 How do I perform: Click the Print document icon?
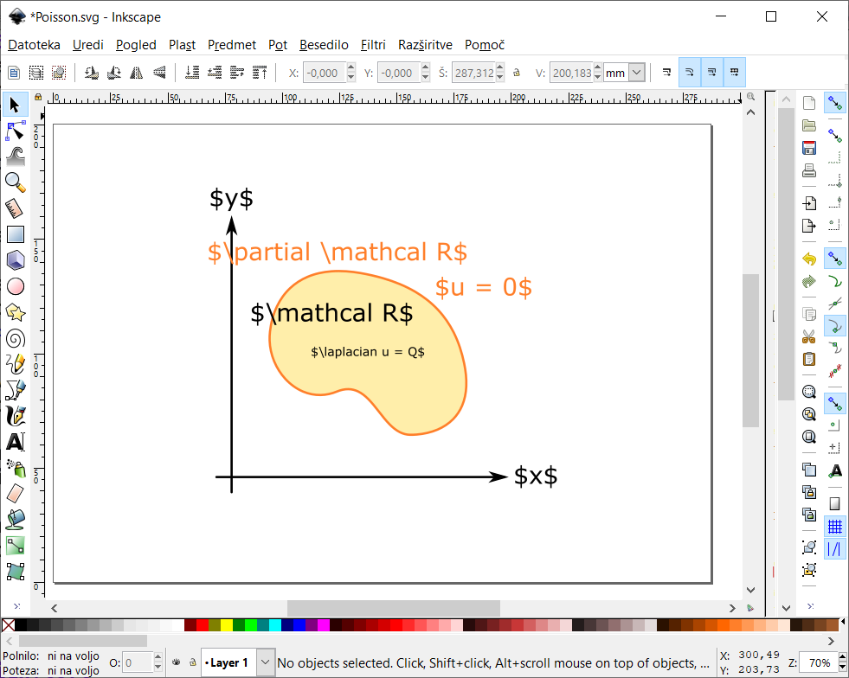(x=809, y=170)
